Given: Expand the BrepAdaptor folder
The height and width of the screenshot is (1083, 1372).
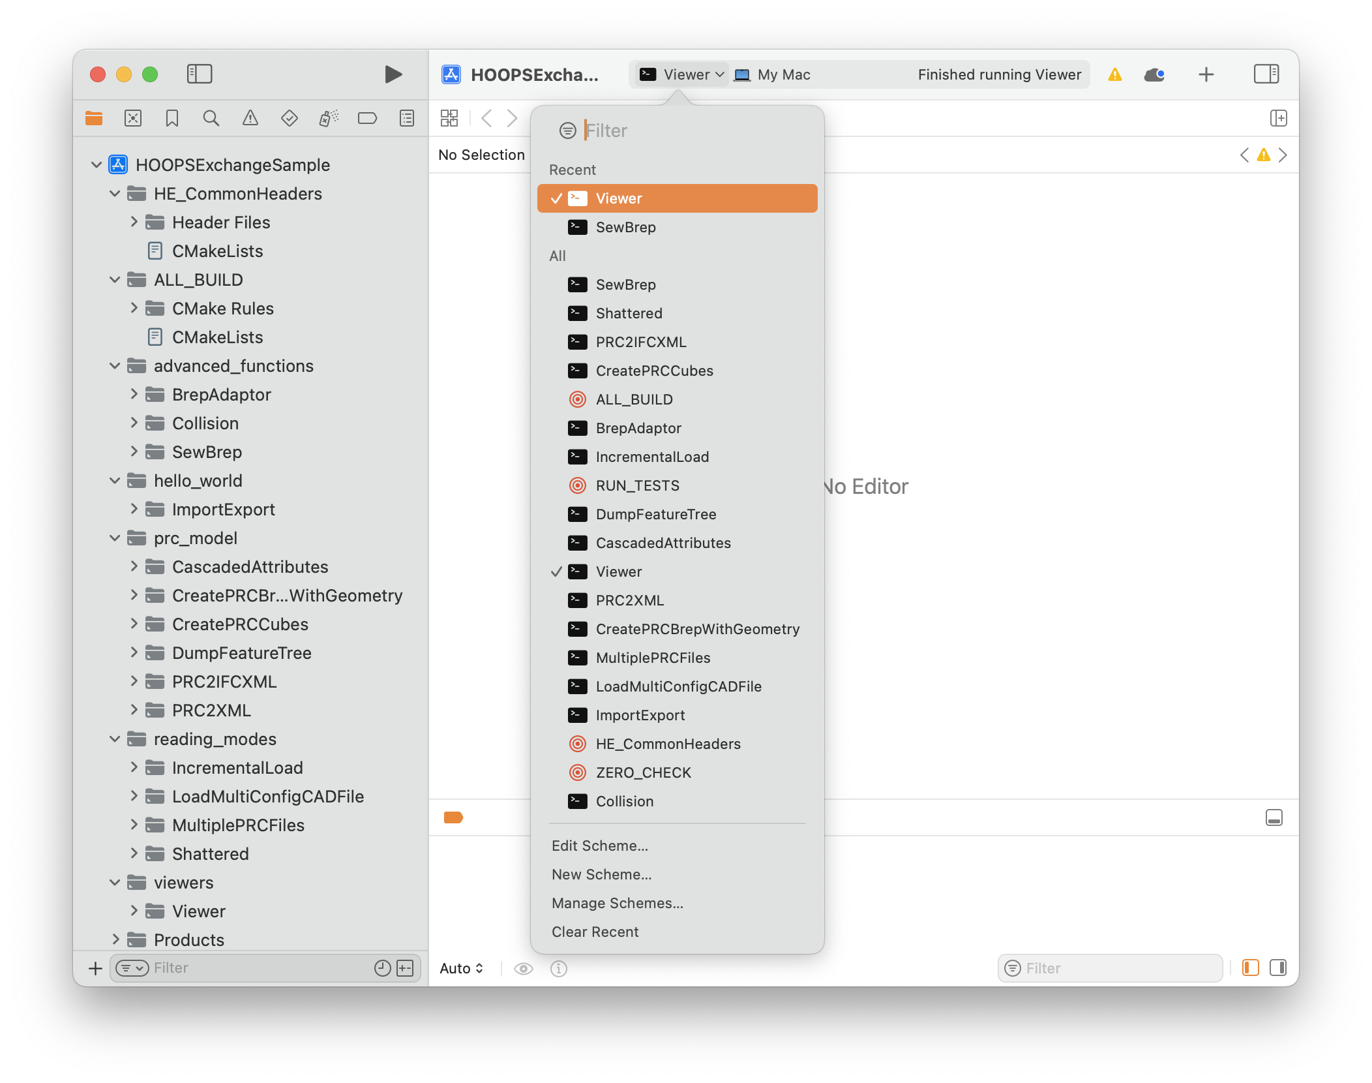Looking at the screenshot, I should tap(134, 394).
